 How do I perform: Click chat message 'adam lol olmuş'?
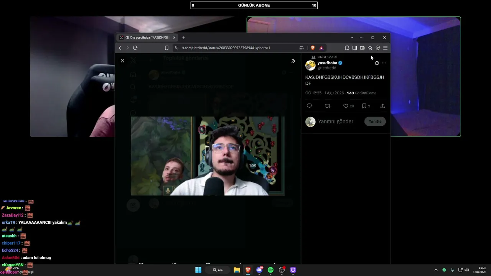[x=37, y=258]
